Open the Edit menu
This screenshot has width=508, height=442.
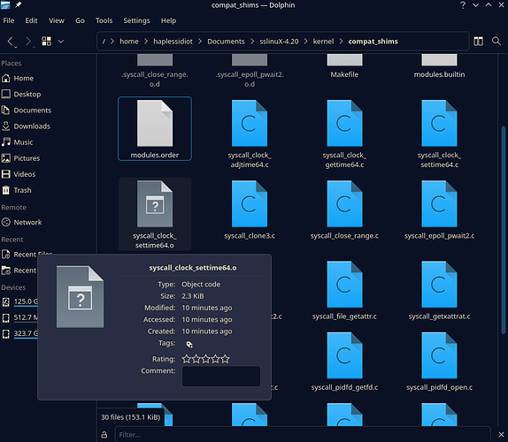coord(31,20)
